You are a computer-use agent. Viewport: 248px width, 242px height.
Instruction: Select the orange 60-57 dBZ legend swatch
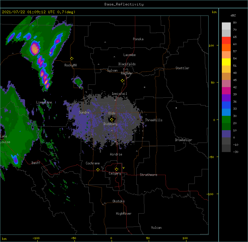pyautogui.click(x=226, y=48)
